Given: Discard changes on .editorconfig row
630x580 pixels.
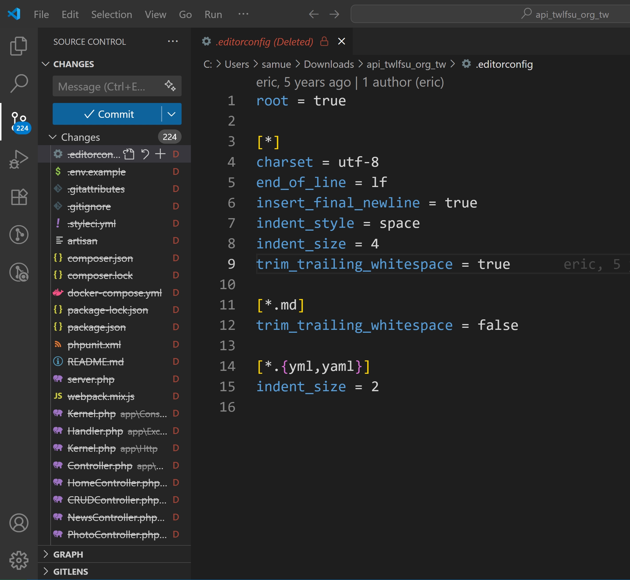Looking at the screenshot, I should click(145, 154).
